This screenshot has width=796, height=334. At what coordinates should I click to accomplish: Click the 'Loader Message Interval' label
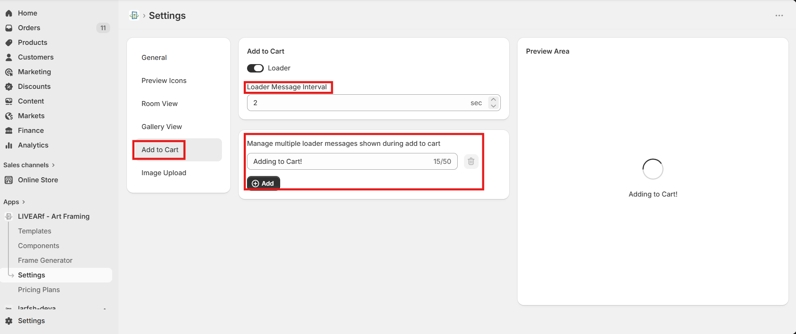[287, 87]
